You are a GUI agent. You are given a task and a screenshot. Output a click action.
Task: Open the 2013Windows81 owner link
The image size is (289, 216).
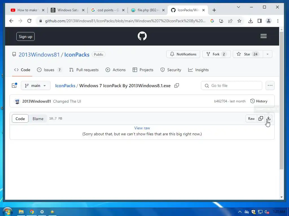tap(39, 55)
